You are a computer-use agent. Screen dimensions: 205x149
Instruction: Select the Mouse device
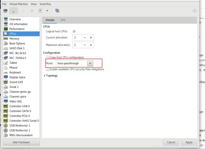21,68
